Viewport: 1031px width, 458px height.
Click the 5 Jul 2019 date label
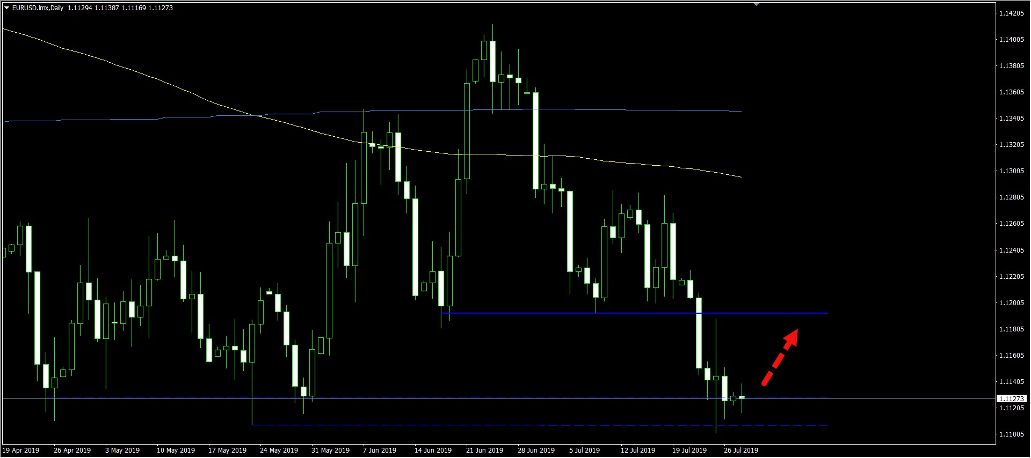pos(584,450)
